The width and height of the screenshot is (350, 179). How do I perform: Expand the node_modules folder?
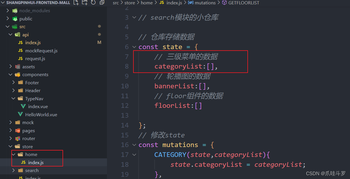click(8, 11)
